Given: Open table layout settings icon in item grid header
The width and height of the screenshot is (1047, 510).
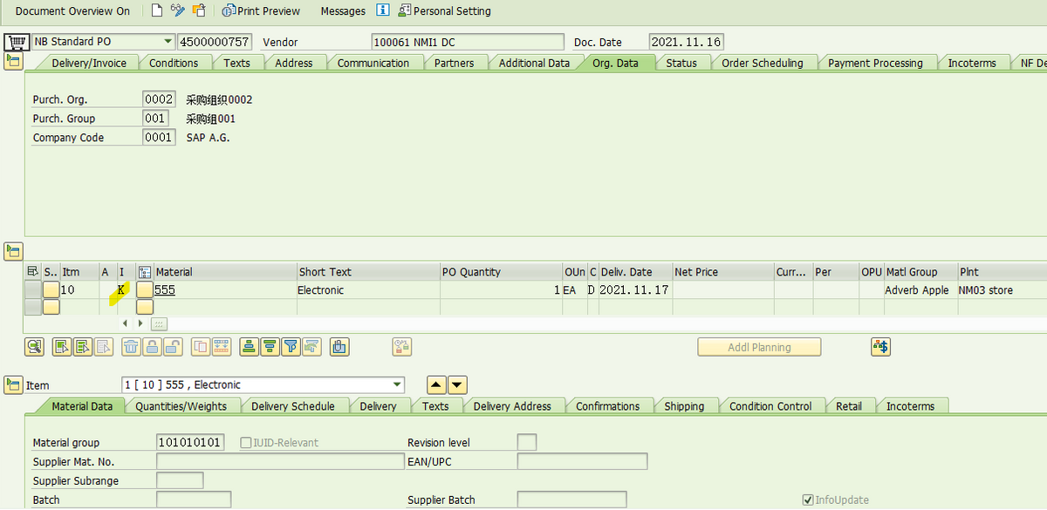Looking at the screenshot, I should click(x=33, y=272).
